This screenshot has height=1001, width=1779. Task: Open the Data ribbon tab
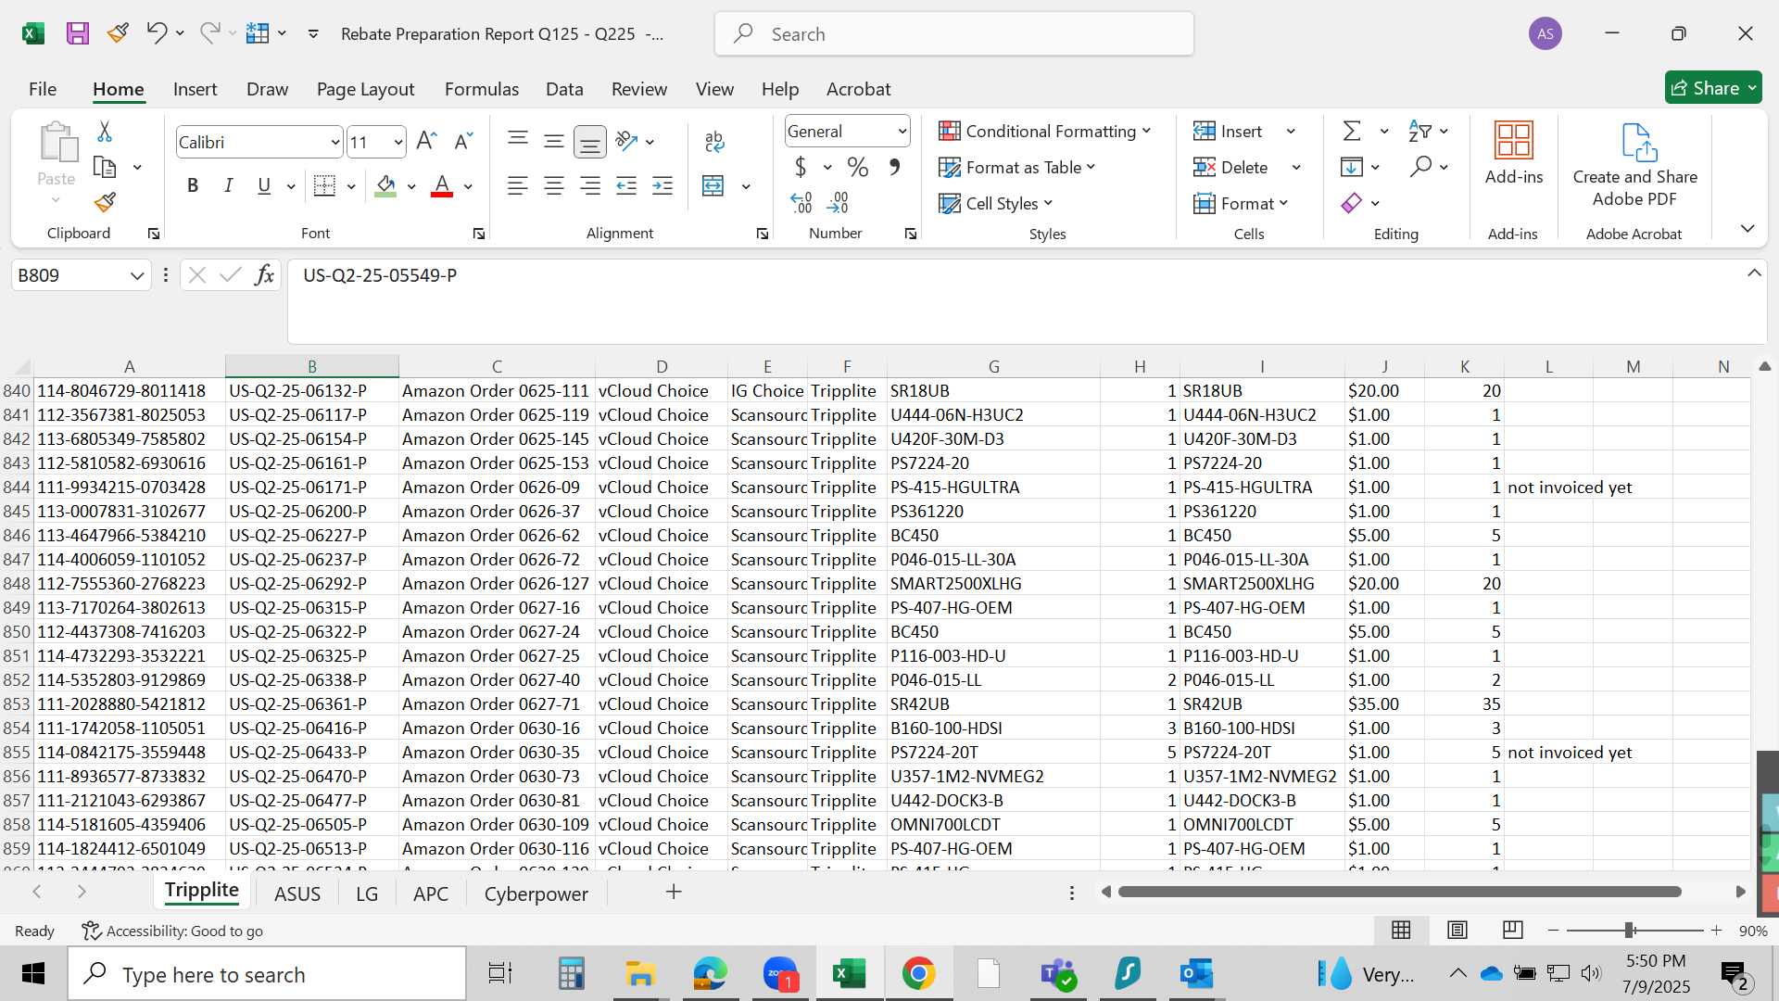coord(564,89)
